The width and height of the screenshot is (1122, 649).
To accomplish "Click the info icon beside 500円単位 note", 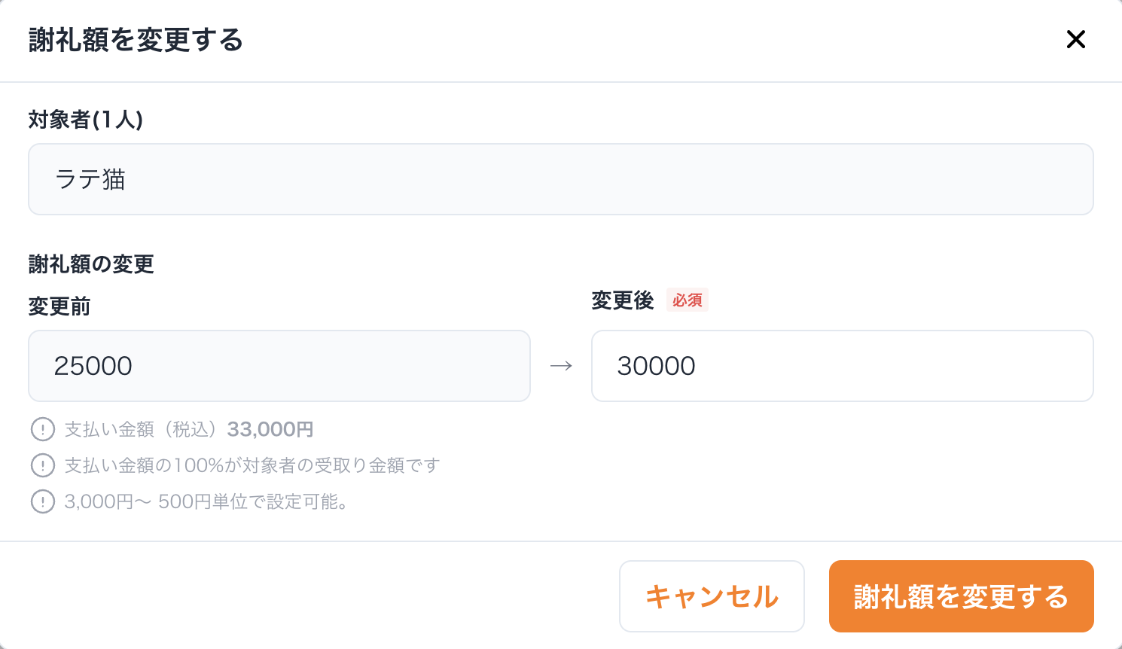I will [43, 501].
